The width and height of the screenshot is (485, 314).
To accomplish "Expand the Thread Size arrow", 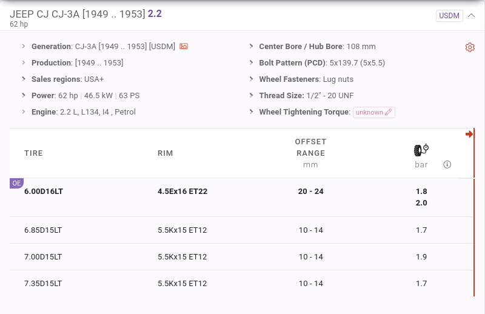I will pos(251,95).
